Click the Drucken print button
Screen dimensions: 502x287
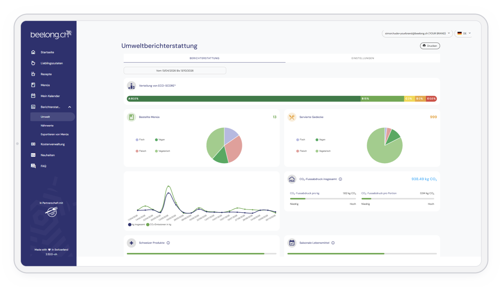pyautogui.click(x=430, y=46)
